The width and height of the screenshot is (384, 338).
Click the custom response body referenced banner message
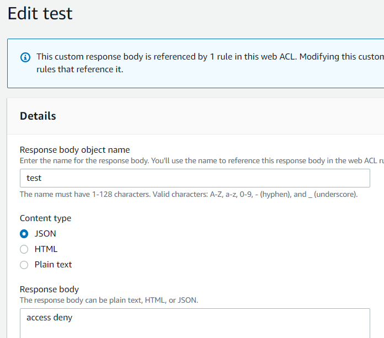pyautogui.click(x=210, y=63)
